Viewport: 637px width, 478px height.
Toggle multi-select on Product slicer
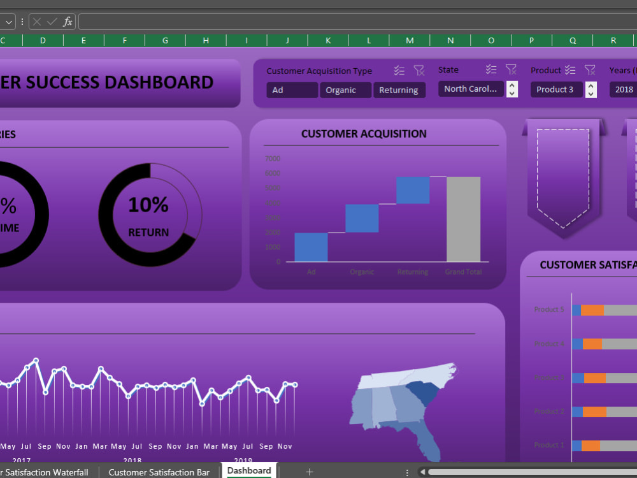pos(570,70)
